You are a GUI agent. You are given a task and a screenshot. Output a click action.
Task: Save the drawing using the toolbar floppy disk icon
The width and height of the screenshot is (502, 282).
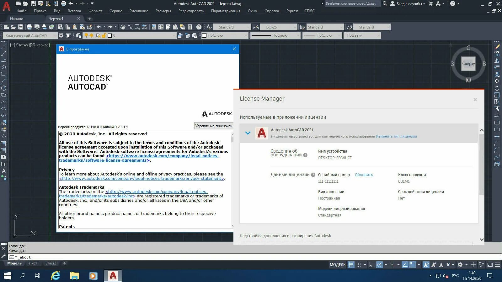pos(21,27)
